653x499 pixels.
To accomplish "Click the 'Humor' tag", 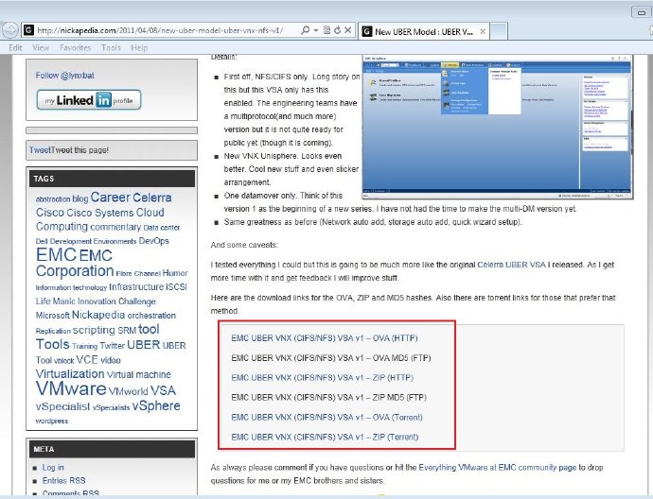I will tap(175, 273).
